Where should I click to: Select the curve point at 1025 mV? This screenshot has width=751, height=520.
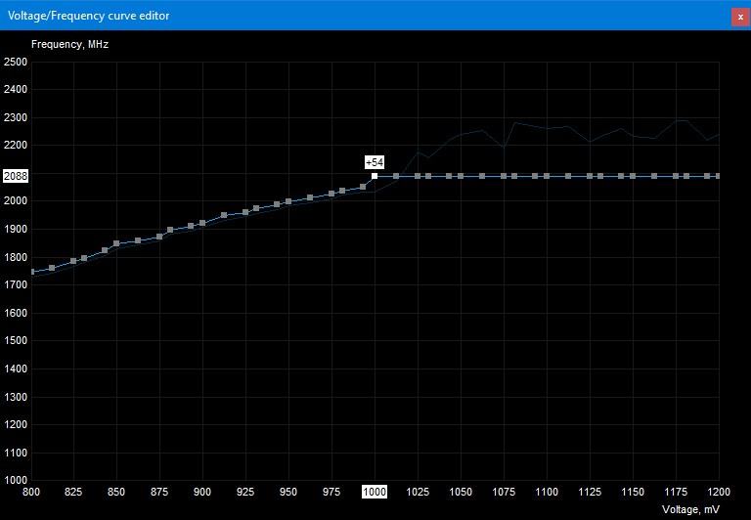pos(418,176)
